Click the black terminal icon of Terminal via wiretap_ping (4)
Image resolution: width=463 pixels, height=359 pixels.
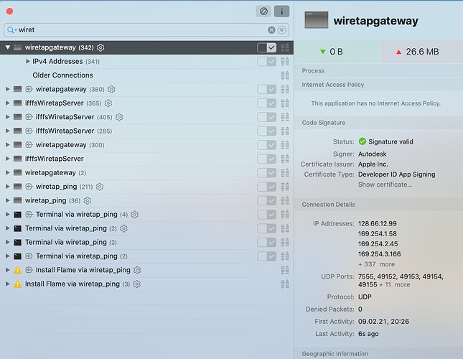(18, 215)
